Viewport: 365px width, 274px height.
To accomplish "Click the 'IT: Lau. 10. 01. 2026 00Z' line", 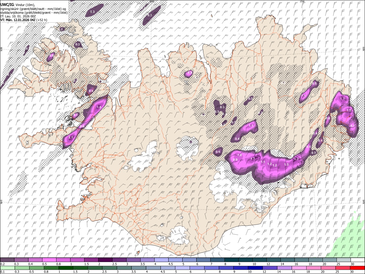I will (18, 16).
